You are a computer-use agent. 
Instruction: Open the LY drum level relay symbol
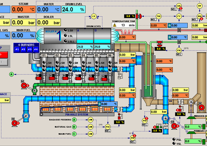[94, 16]
